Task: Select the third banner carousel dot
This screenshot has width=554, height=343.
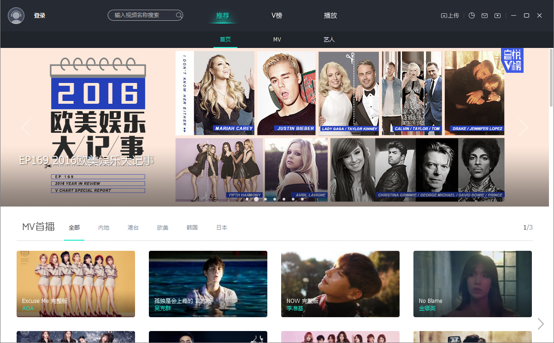Action: pos(265,199)
